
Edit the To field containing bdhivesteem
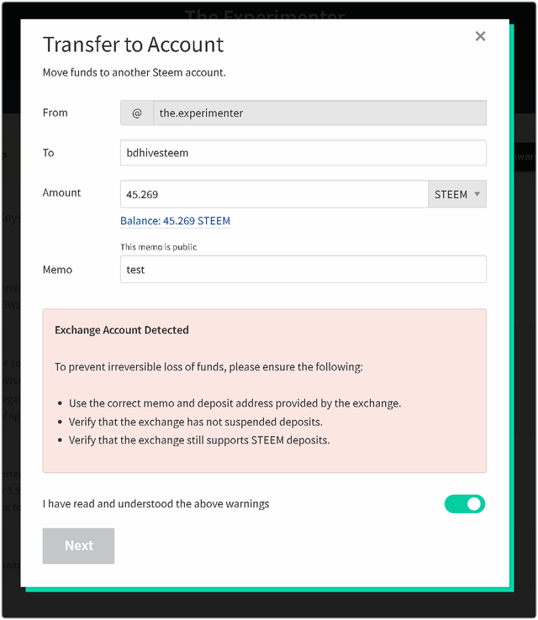[303, 153]
